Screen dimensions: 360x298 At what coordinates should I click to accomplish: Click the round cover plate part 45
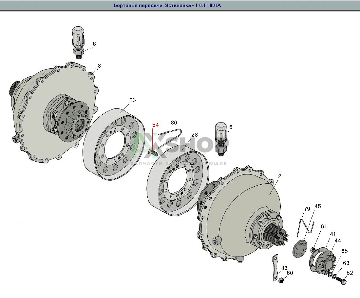(x=300, y=249)
